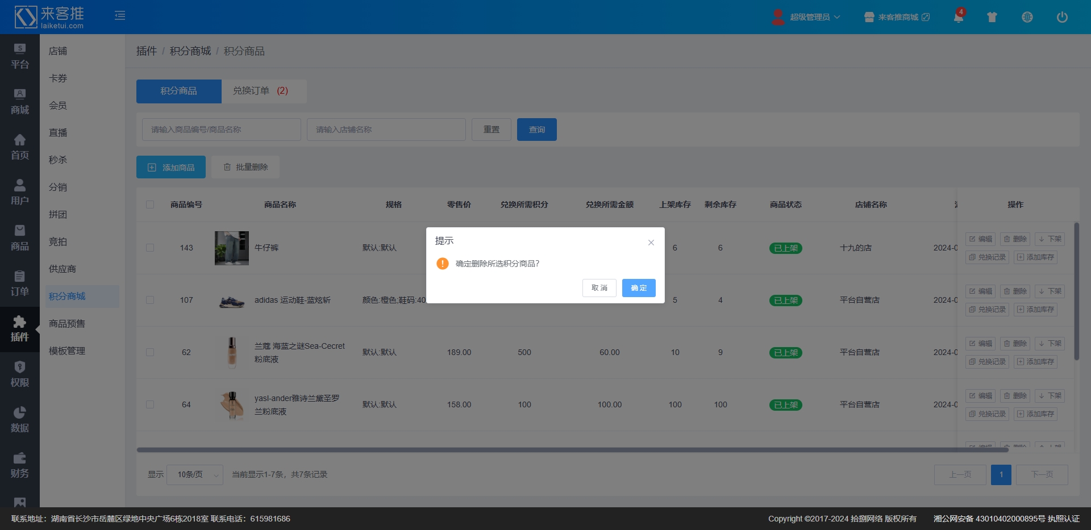
Task: Click the notification bell icon
Action: coord(958,17)
